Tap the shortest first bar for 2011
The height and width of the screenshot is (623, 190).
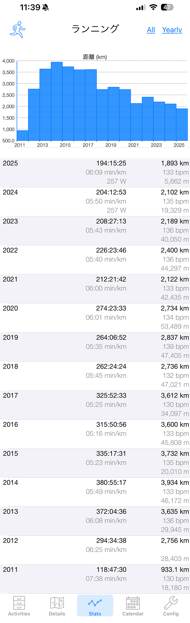[x=23, y=135]
